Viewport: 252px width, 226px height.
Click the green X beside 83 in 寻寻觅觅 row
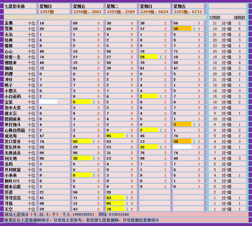[127, 198]
